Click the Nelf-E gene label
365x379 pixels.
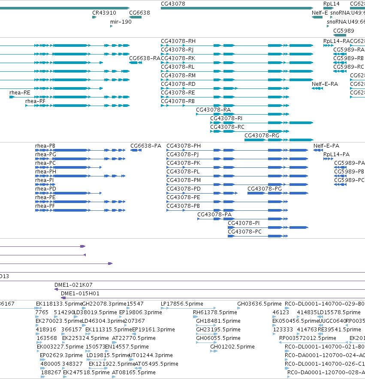click(x=320, y=13)
